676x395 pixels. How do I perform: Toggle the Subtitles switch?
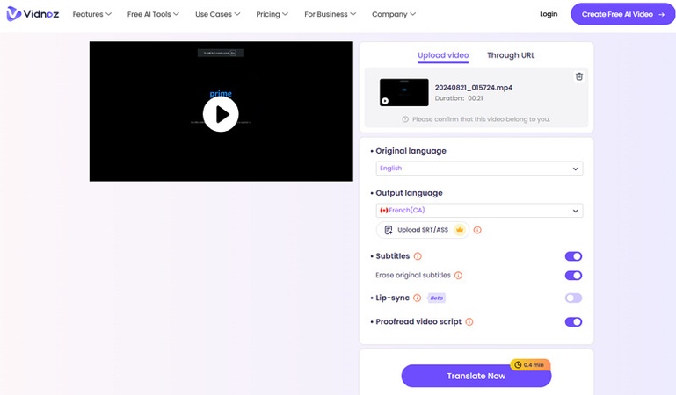(x=573, y=256)
